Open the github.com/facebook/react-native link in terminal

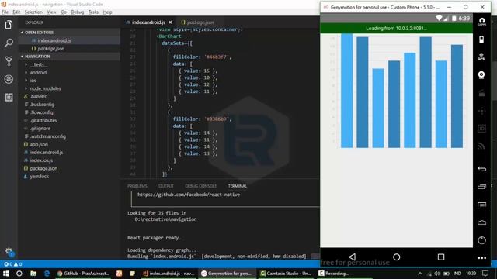[x=189, y=195]
